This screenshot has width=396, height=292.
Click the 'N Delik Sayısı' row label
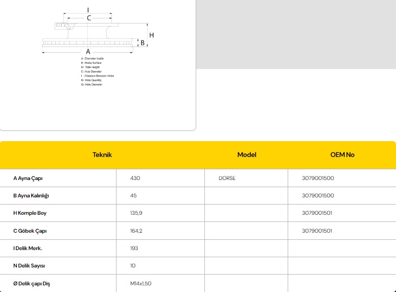click(x=29, y=266)
